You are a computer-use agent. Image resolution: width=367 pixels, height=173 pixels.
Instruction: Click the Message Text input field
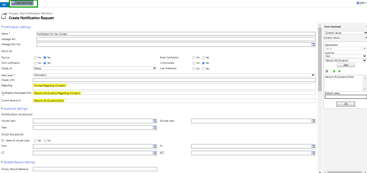[176, 39]
